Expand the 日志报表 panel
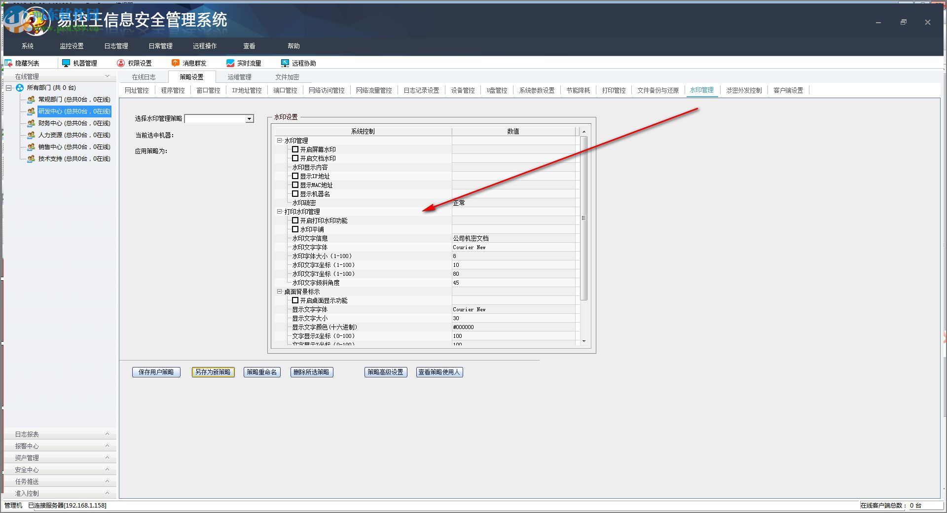 [x=108, y=434]
